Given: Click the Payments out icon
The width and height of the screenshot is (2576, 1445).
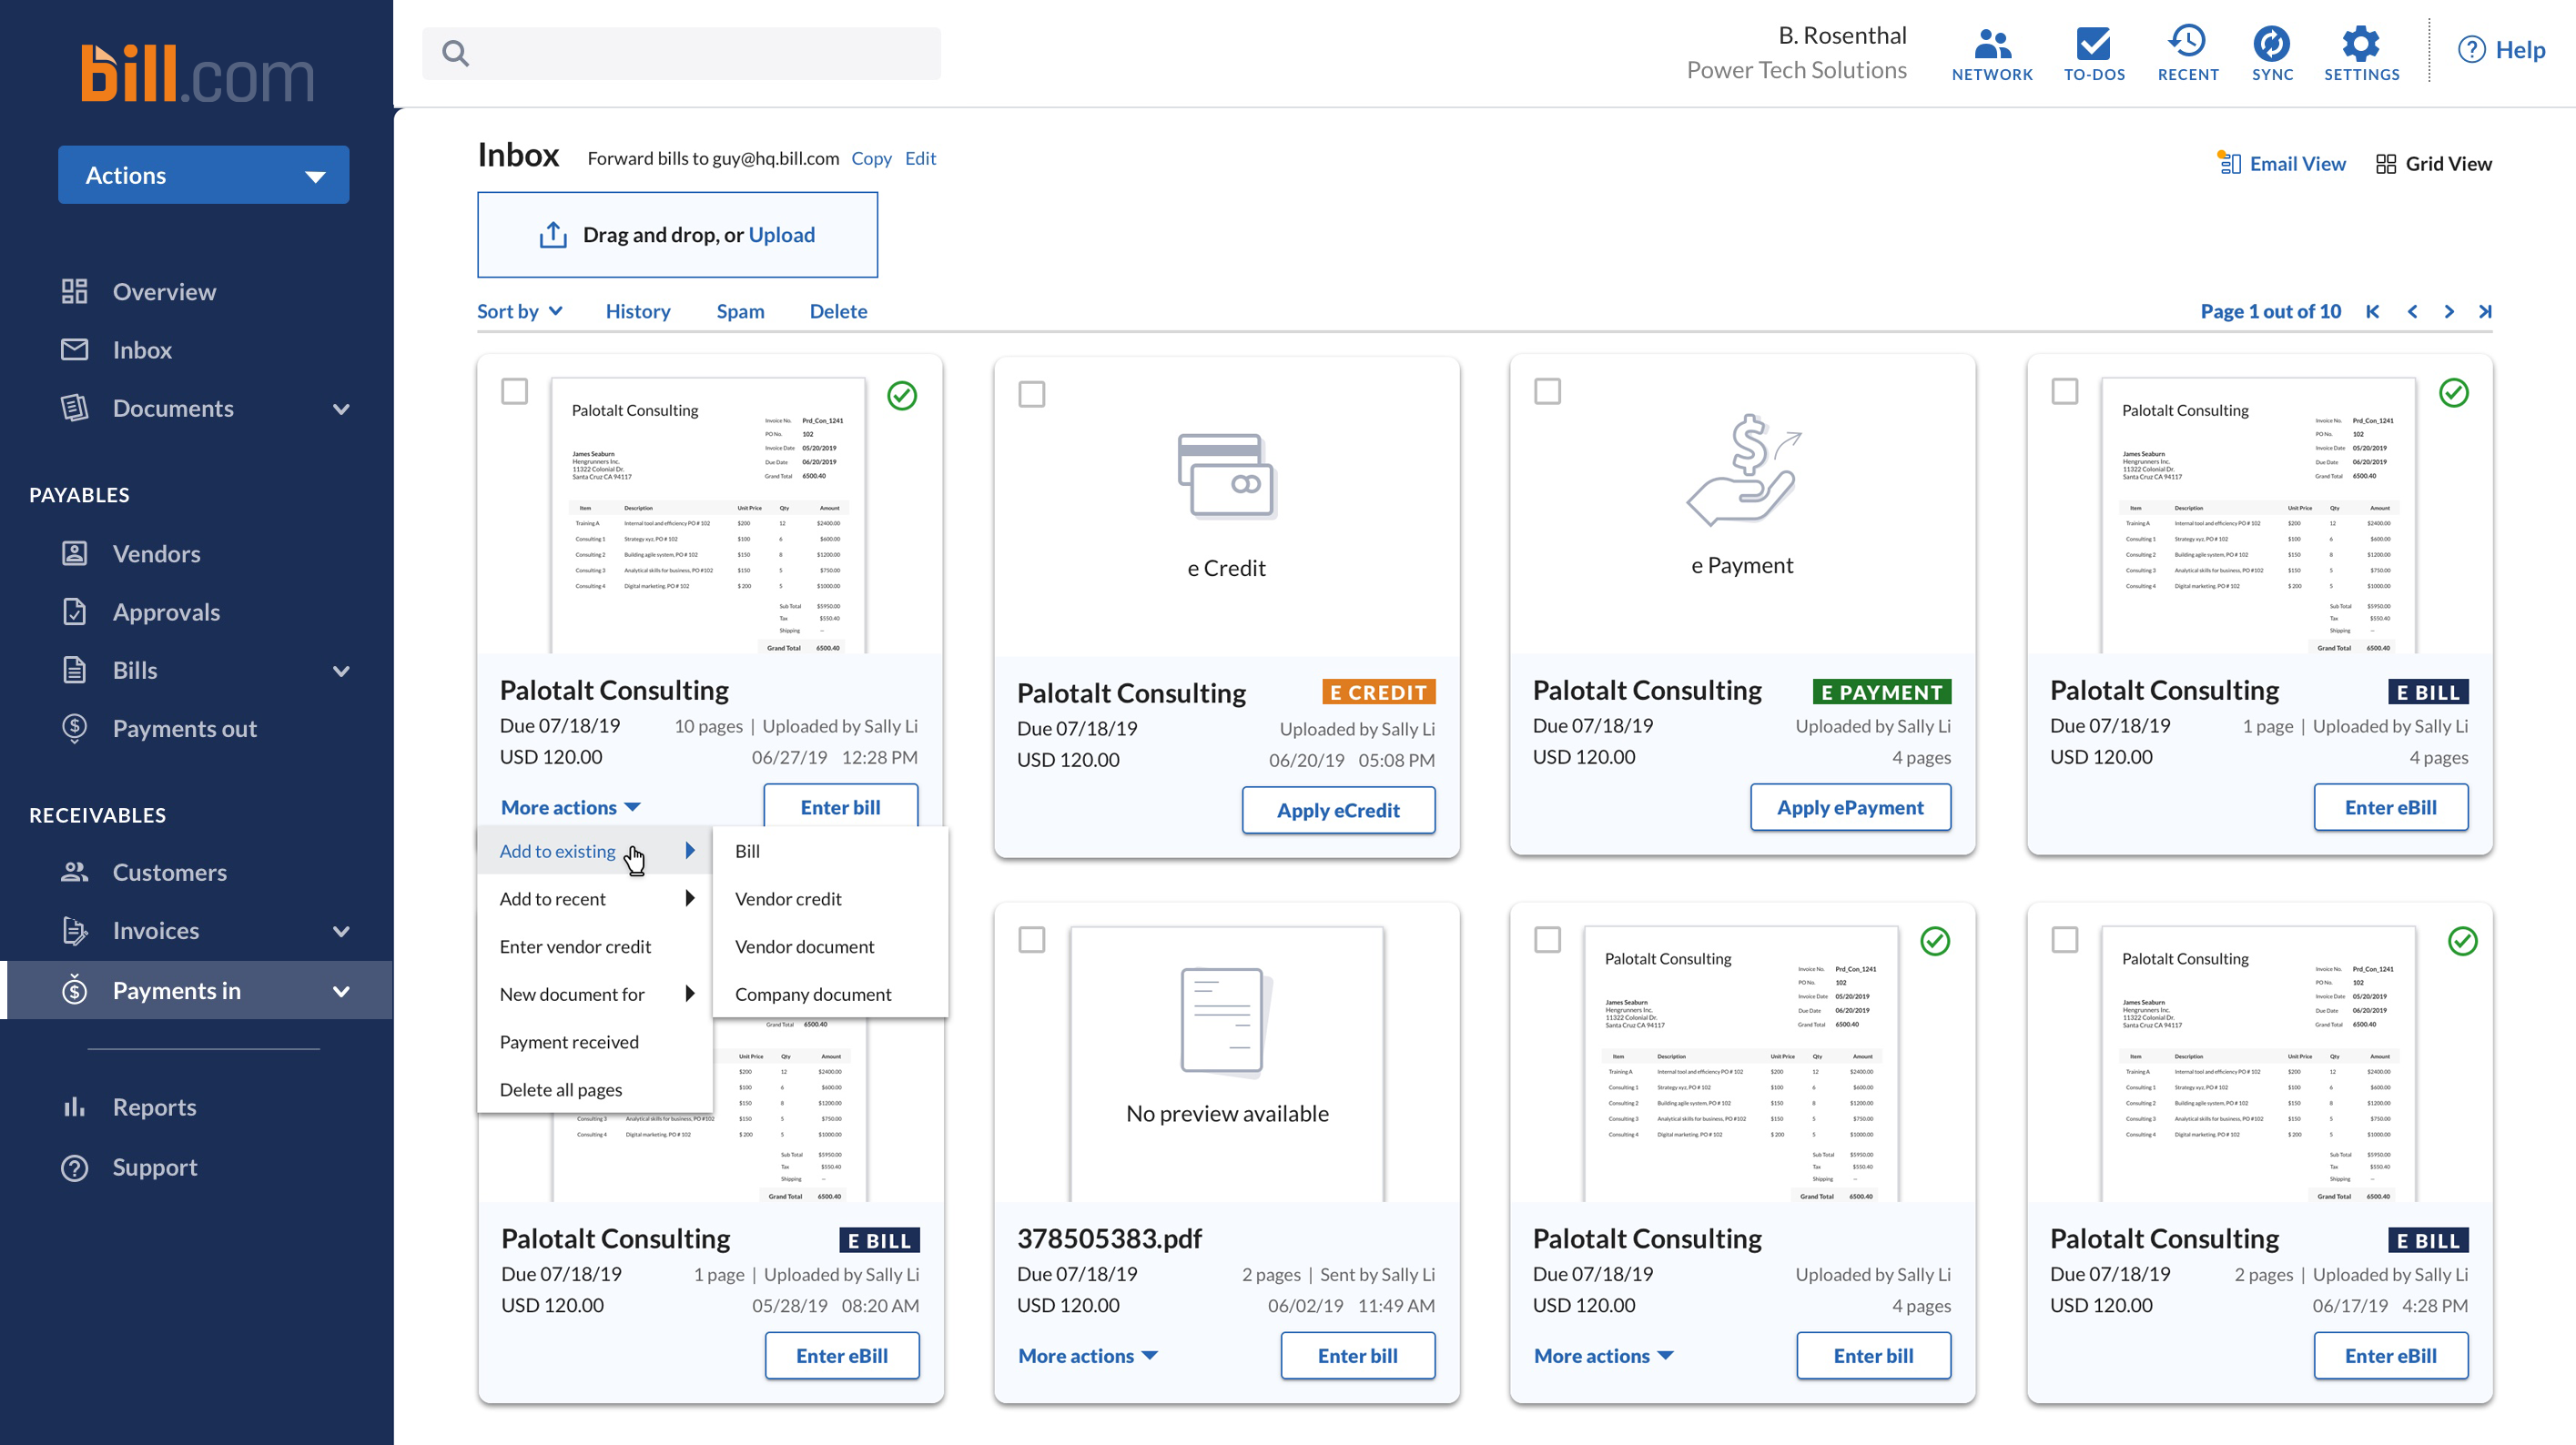Looking at the screenshot, I should pos(74,728).
